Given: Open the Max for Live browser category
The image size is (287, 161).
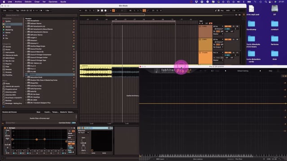Looking at the screenshot, I should tap(10, 61).
